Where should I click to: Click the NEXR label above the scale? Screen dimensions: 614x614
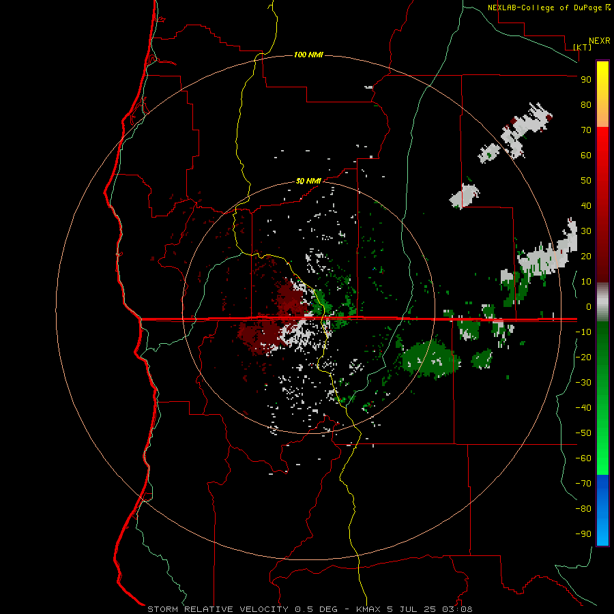point(600,41)
